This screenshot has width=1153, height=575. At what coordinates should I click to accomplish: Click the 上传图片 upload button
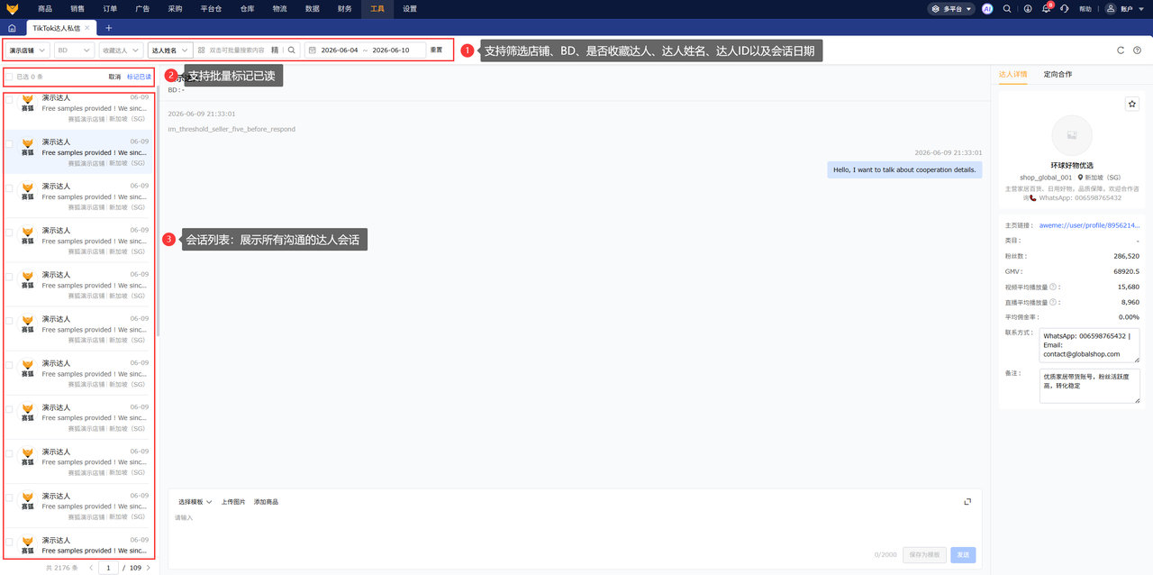click(233, 502)
